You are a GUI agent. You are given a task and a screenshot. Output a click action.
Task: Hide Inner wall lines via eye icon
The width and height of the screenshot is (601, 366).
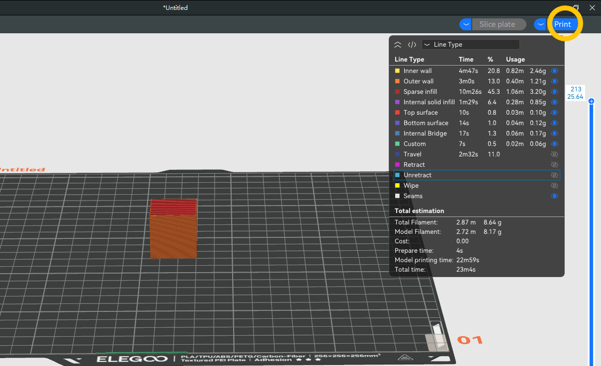(x=555, y=71)
